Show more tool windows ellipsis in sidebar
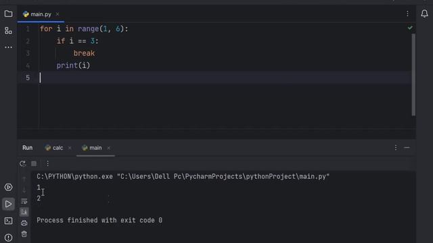433x243 pixels. [x=8, y=47]
